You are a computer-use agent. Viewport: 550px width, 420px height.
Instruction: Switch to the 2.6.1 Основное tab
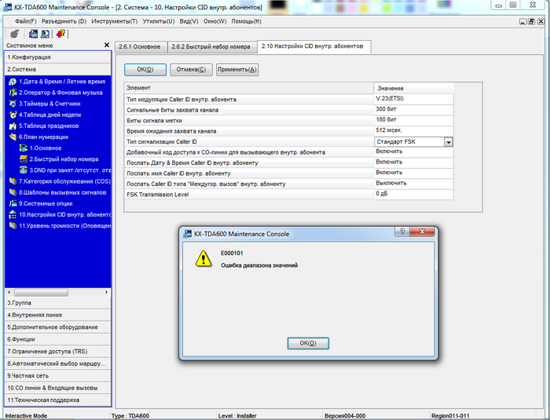(x=140, y=46)
